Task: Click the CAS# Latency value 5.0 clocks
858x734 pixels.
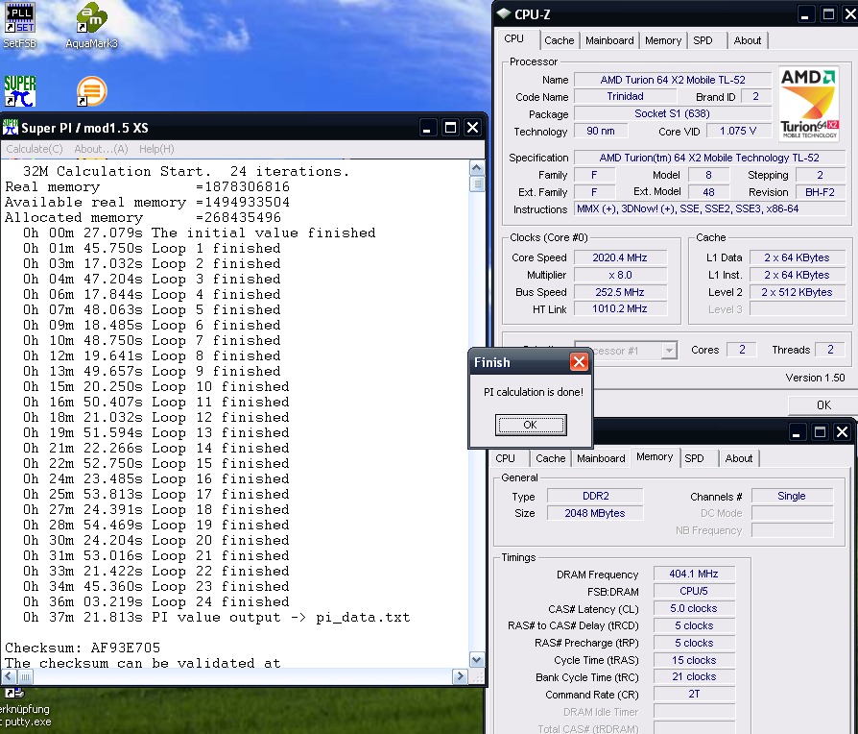Action: pyautogui.click(x=694, y=608)
